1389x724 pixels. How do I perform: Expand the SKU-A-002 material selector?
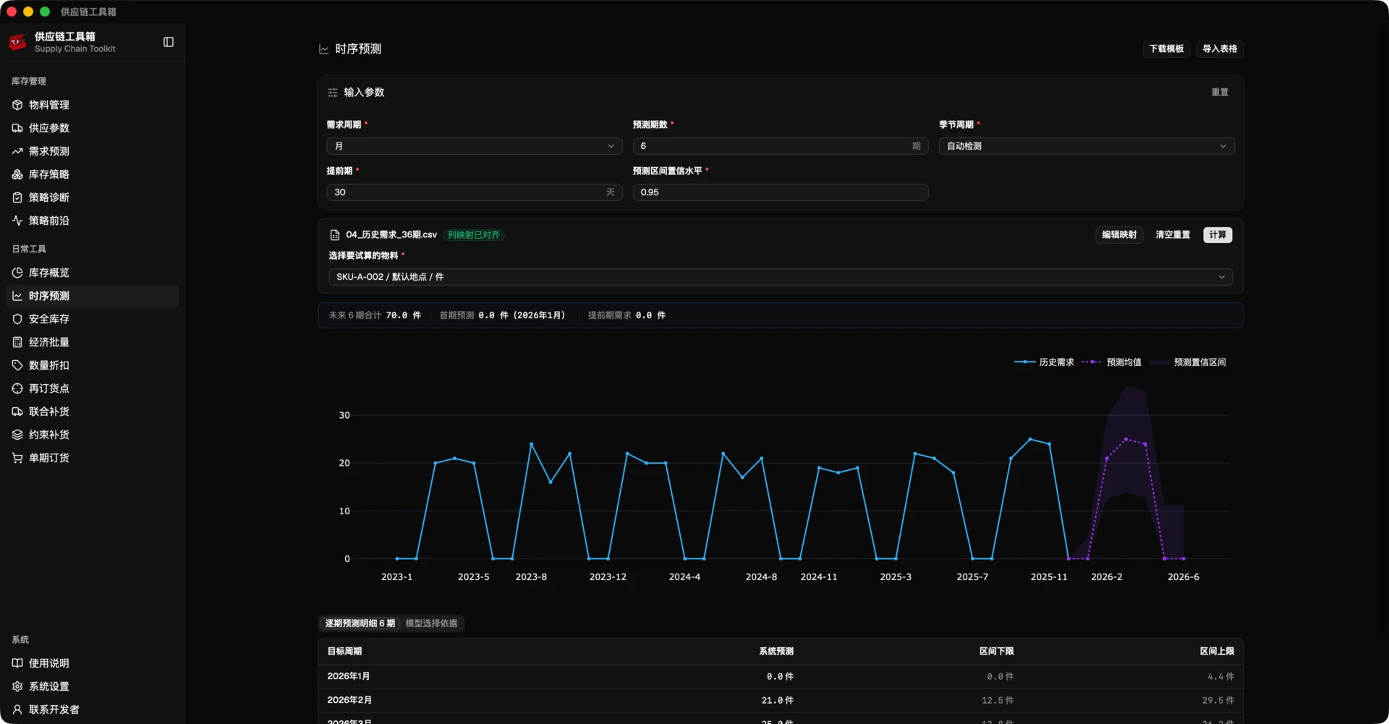(781, 277)
